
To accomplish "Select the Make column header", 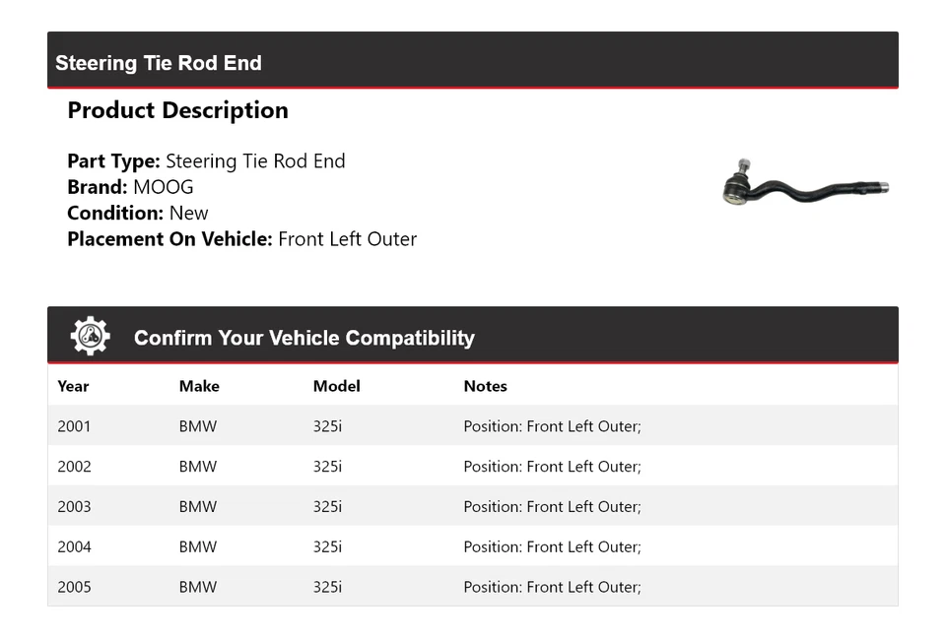I will (199, 386).
